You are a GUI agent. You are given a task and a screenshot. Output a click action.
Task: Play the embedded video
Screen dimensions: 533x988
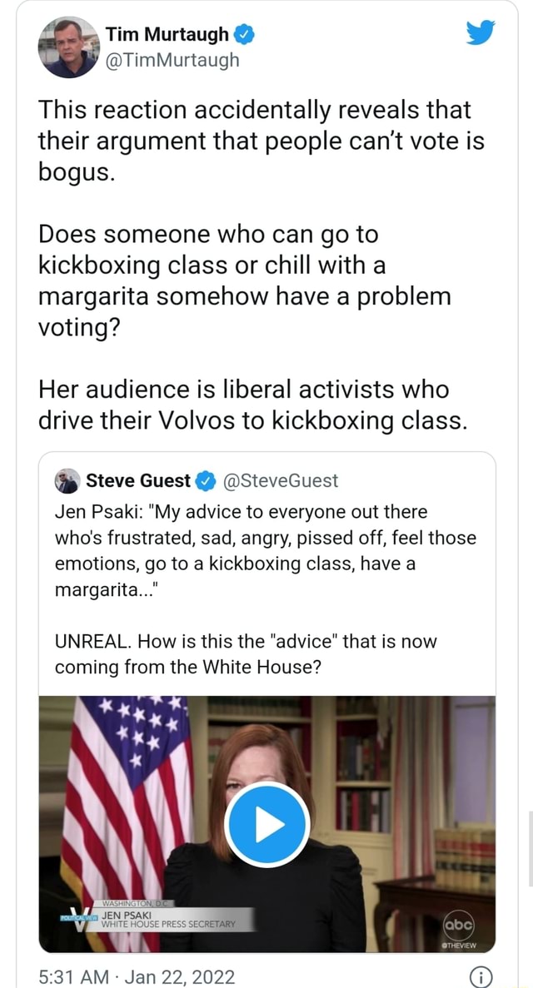(267, 824)
